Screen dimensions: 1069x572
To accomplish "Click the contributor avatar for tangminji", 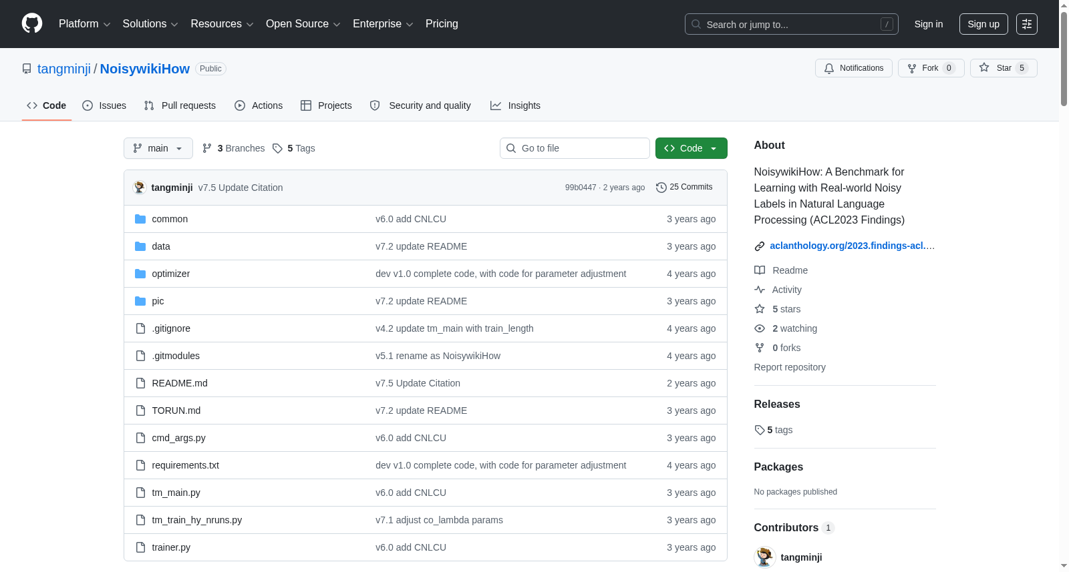I will coord(765,557).
